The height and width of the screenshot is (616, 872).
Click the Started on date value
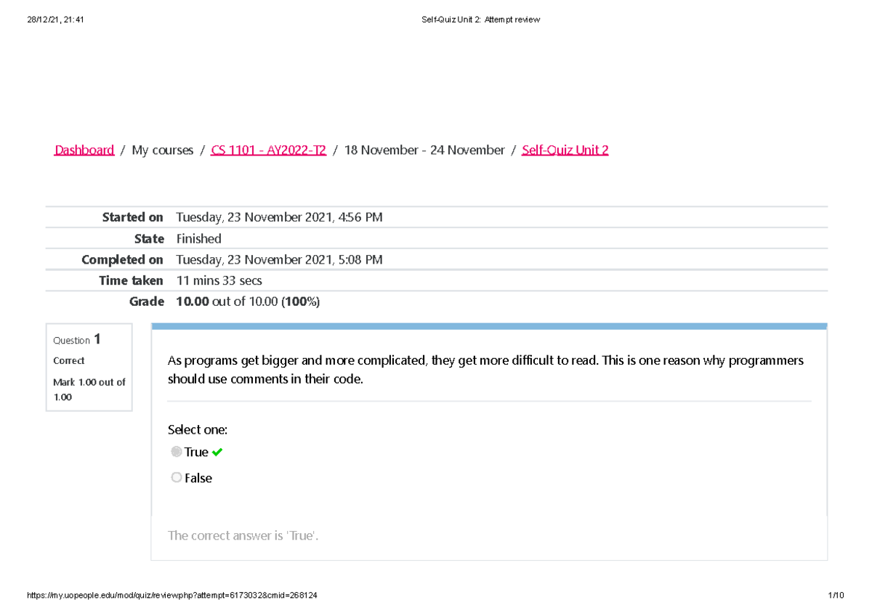(279, 217)
